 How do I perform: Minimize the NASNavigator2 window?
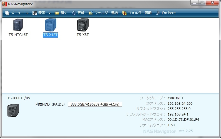(x=195, y=3)
